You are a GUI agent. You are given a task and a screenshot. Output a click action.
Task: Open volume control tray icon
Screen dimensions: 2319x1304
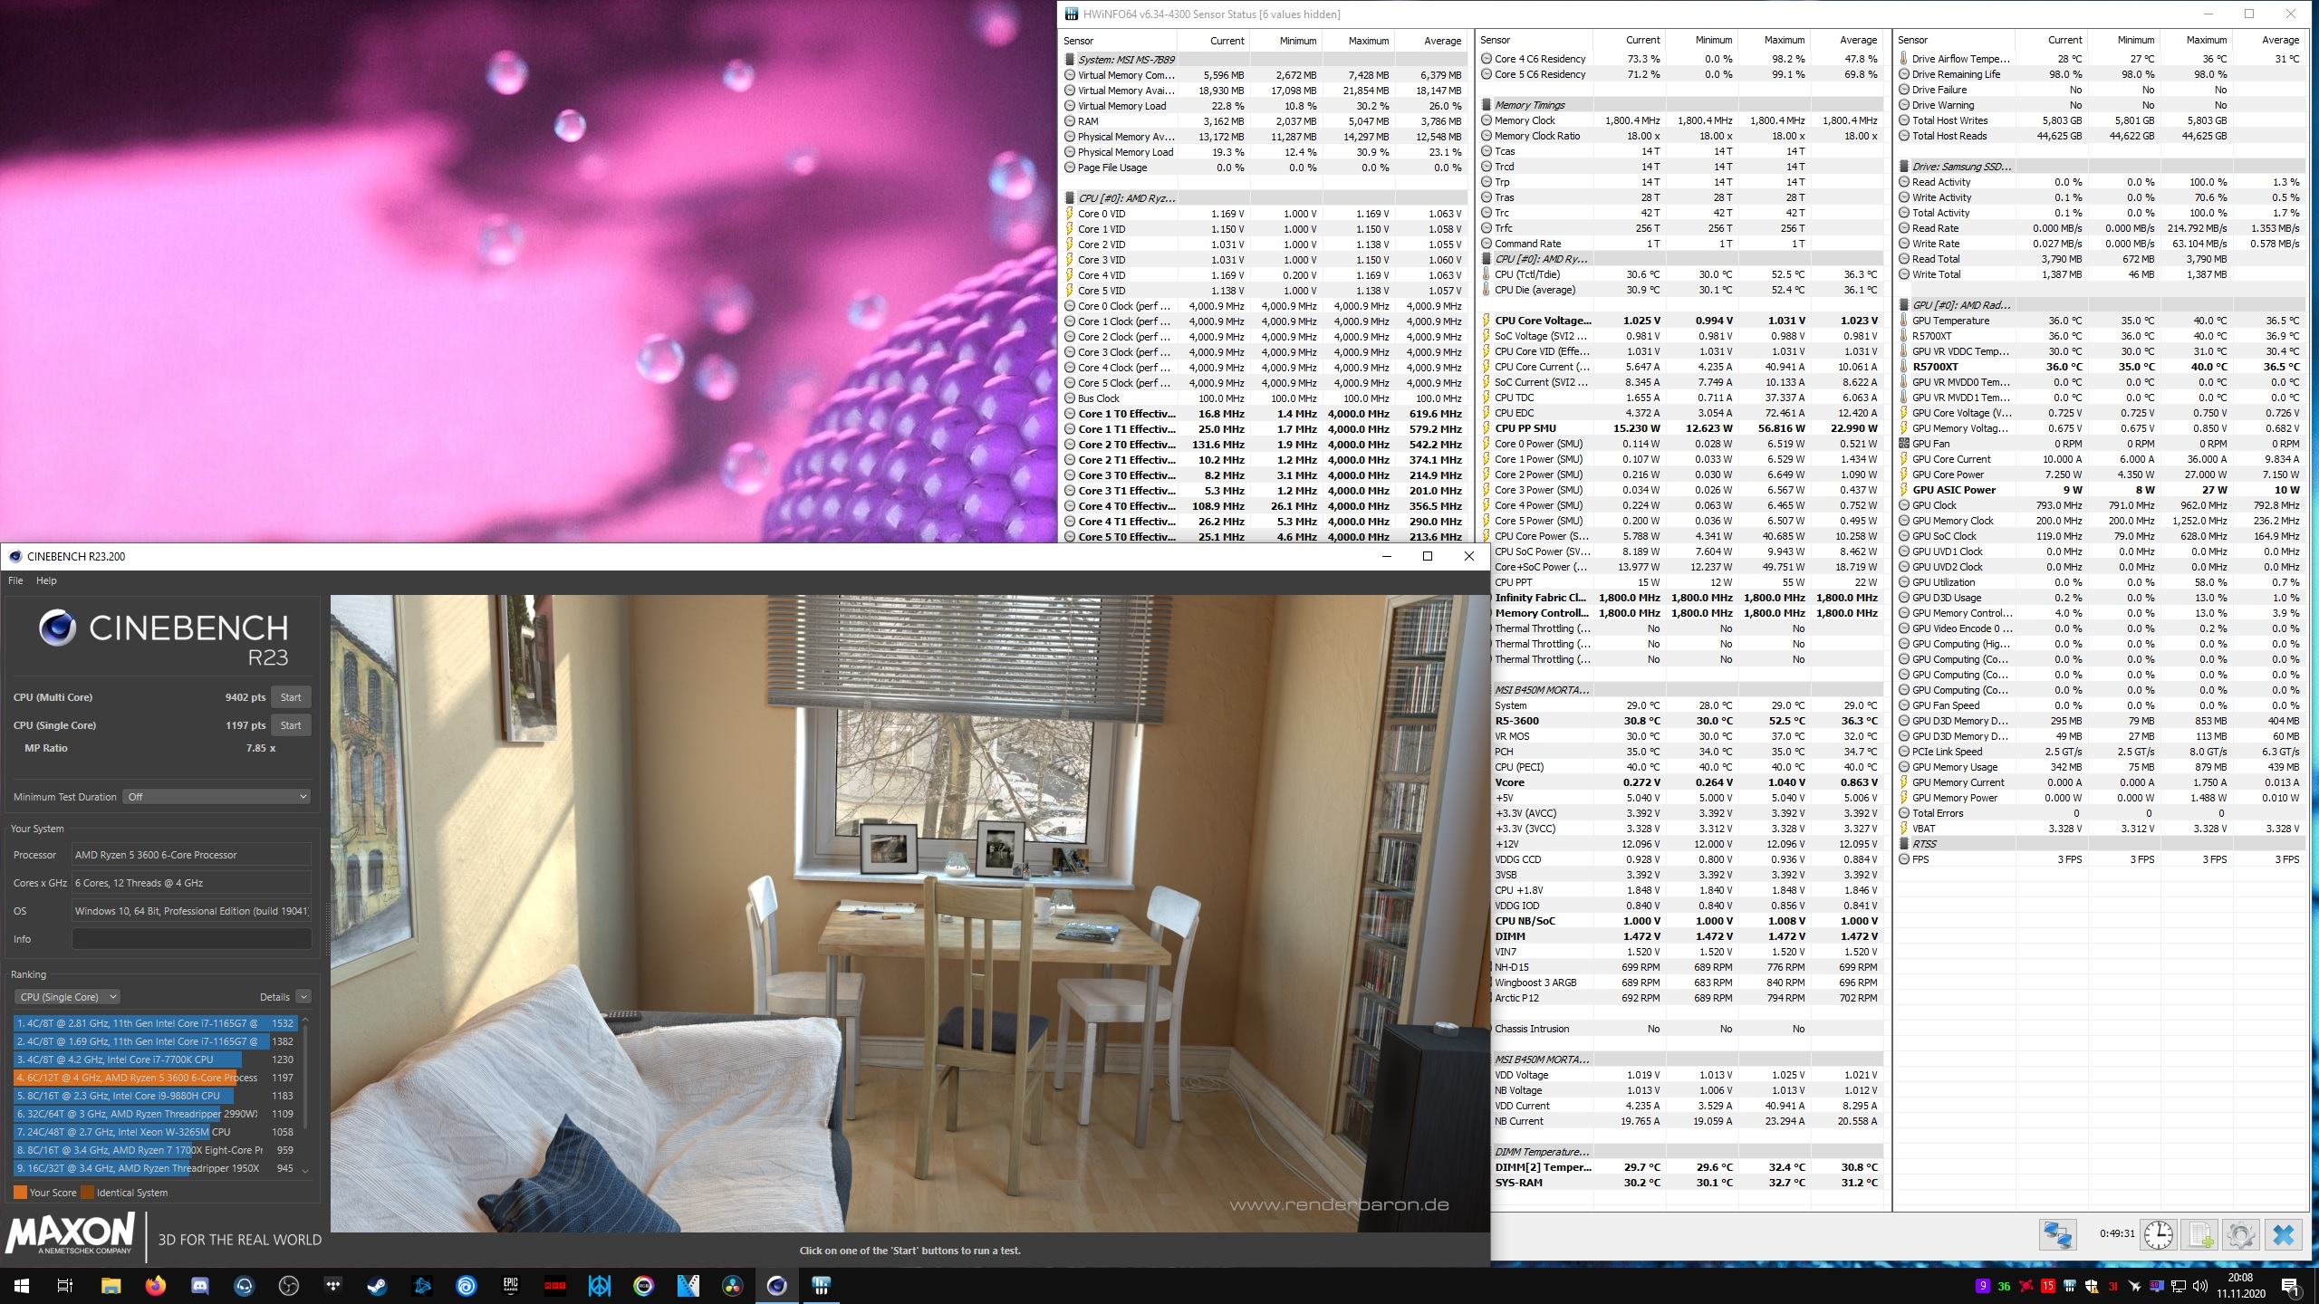point(2199,1286)
